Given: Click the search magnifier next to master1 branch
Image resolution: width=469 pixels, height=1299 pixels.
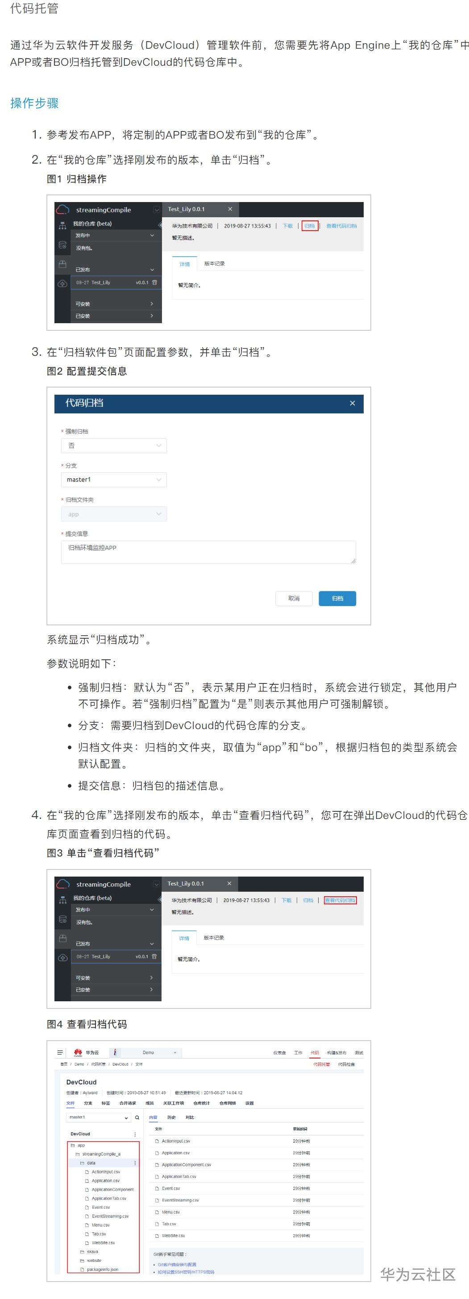Looking at the screenshot, I should tap(137, 1118).
